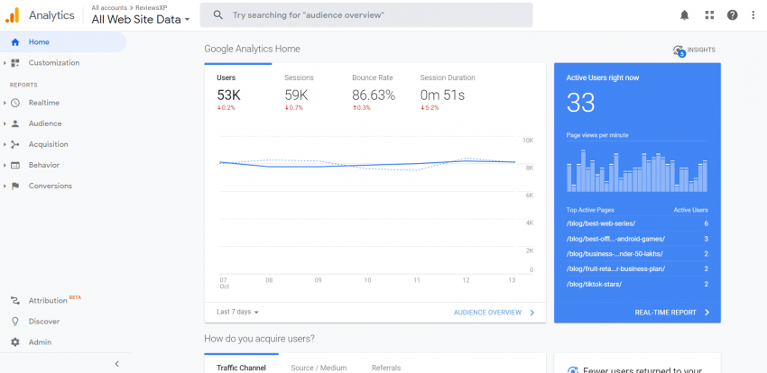Click the arrow beside Real-Time Report
Viewport: 767px width, 373px height.
[x=707, y=313]
